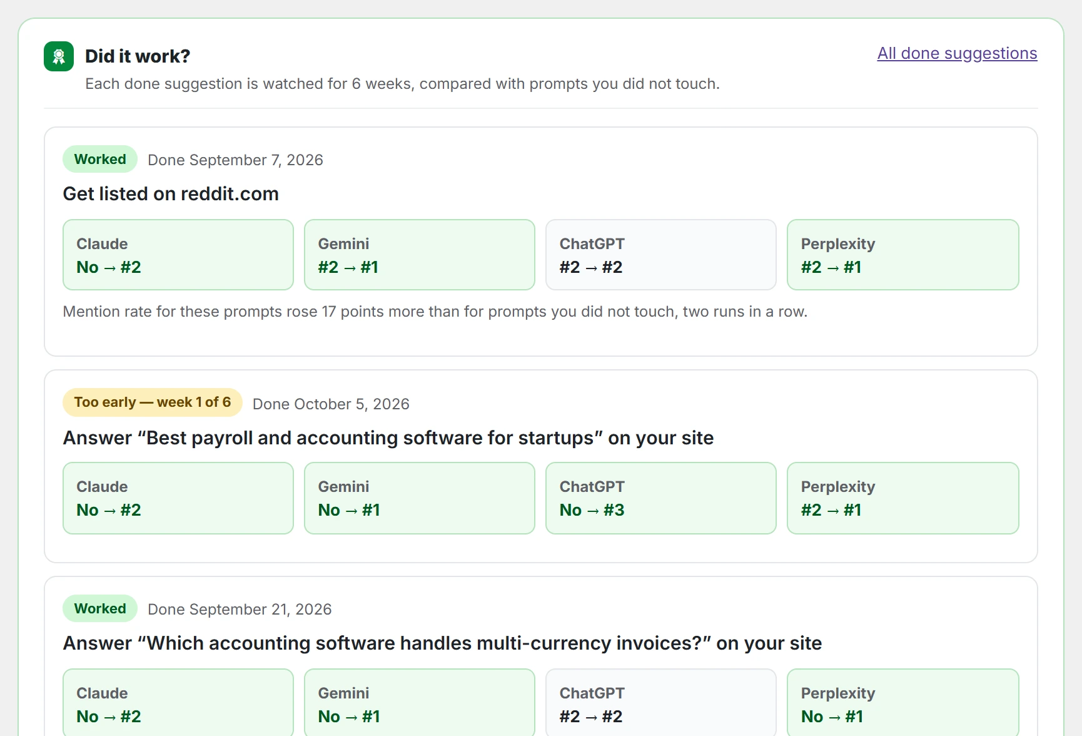The width and height of the screenshot is (1082, 736).
Task: Click the Did it work? heading
Action: 138,56
